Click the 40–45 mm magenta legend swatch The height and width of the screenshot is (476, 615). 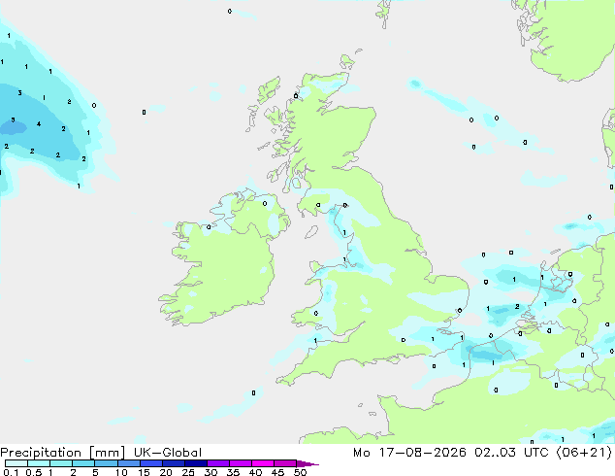point(263,463)
